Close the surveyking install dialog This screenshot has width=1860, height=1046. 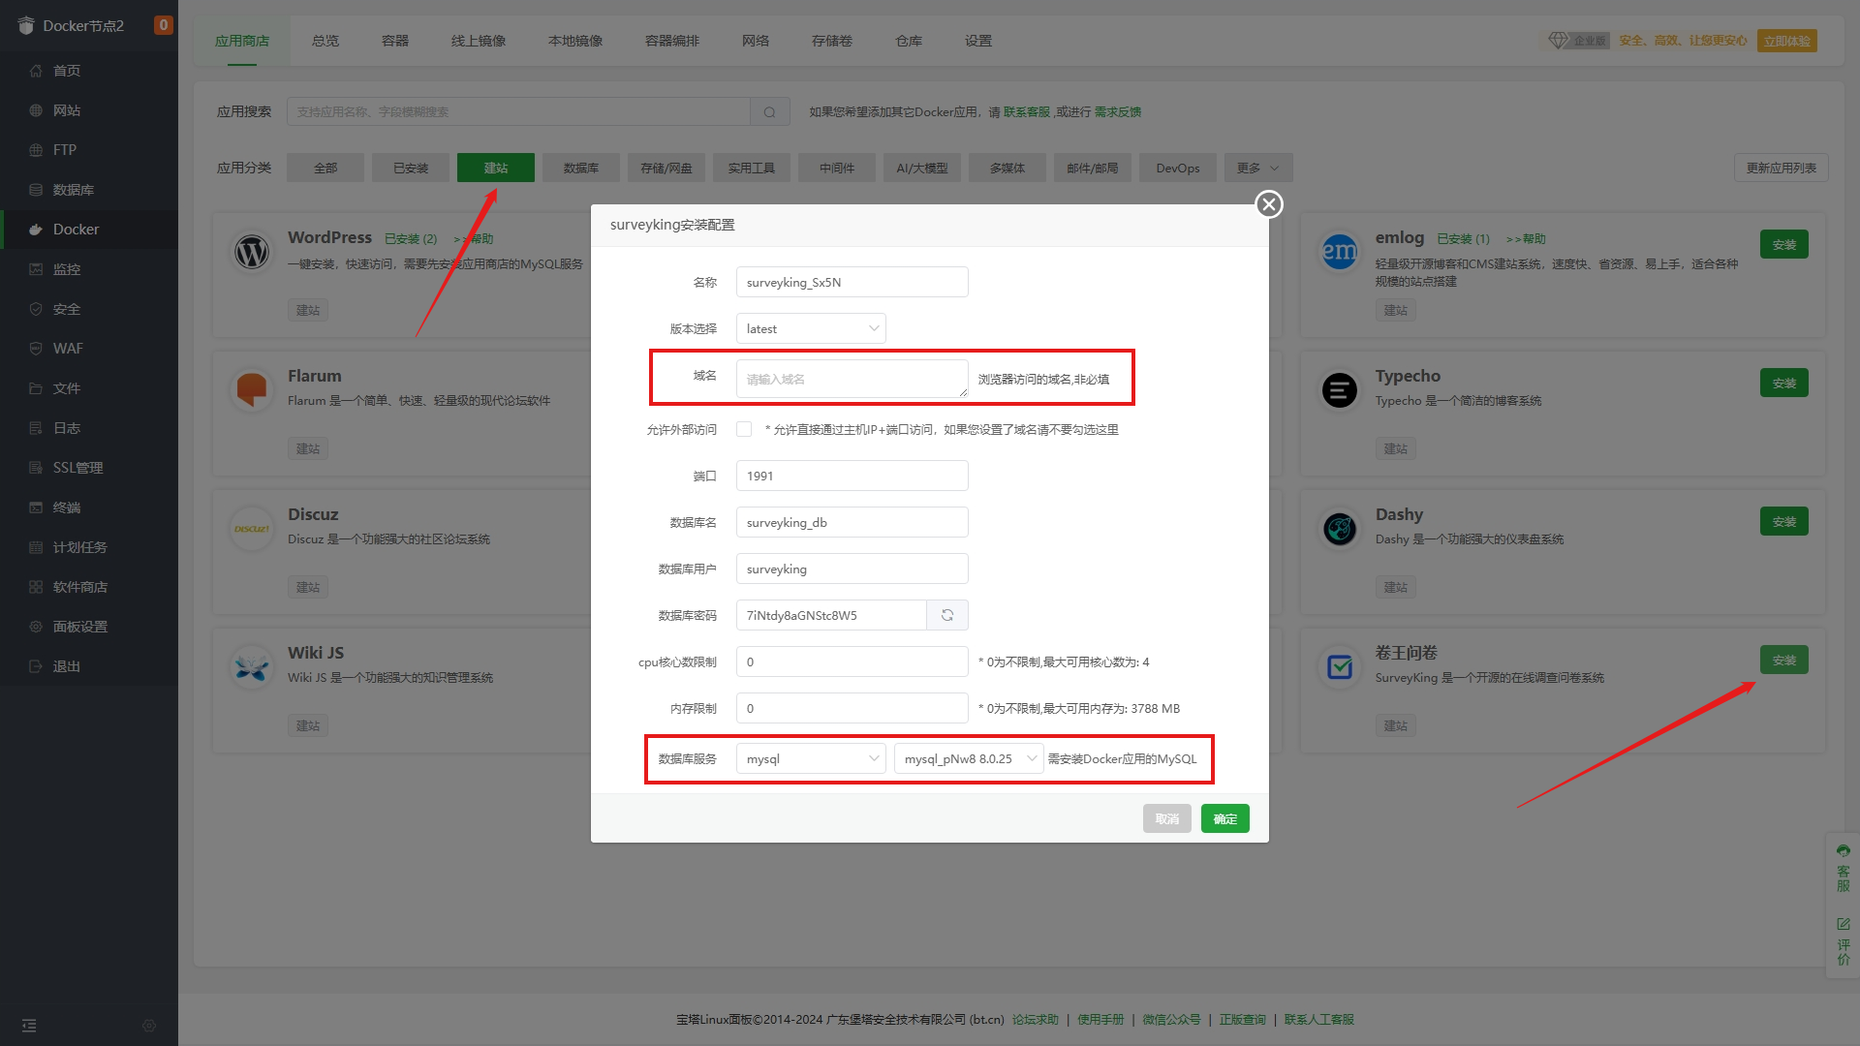click(x=1269, y=204)
